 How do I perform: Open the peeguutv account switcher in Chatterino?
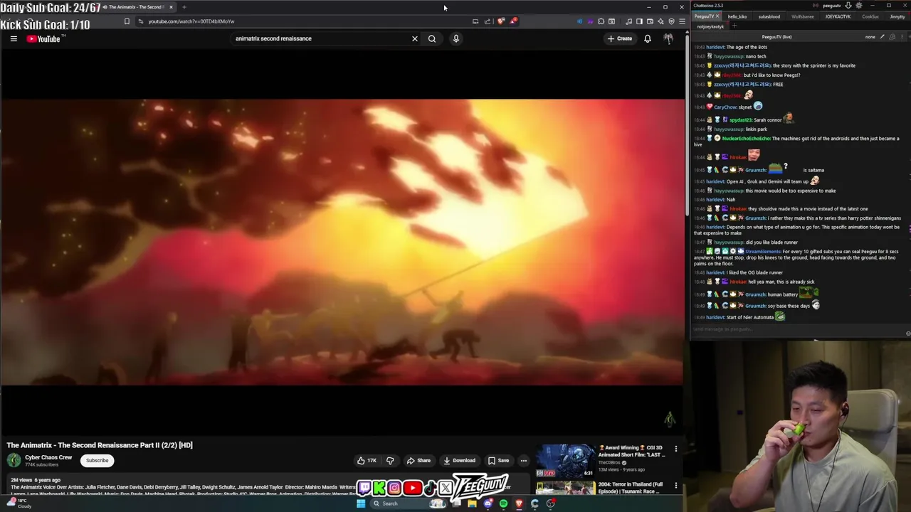pyautogui.click(x=832, y=6)
